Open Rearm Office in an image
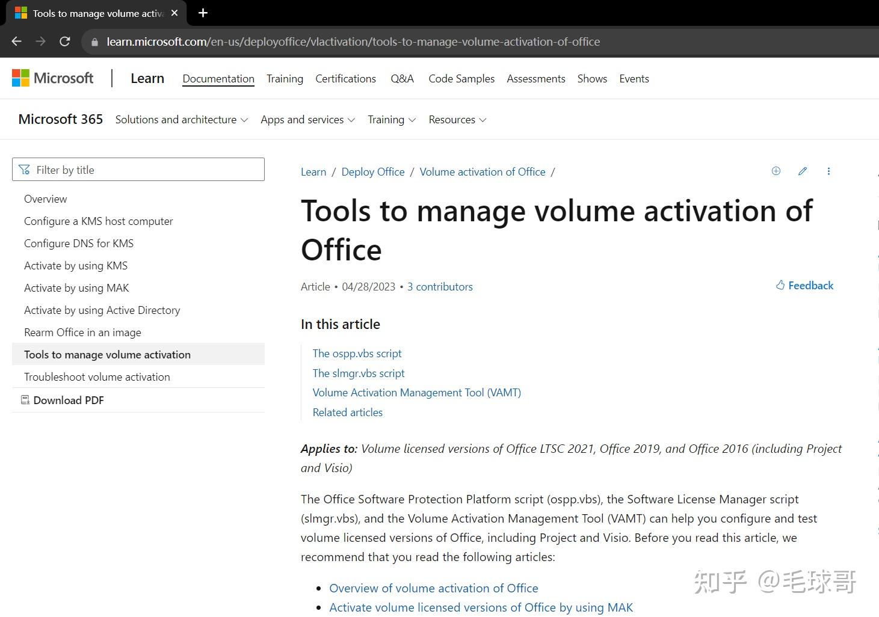The height and width of the screenshot is (617, 879). [82, 333]
